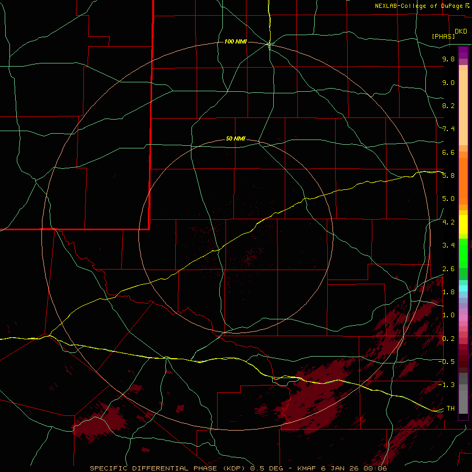Click the purple segment of the color bar

(463, 52)
